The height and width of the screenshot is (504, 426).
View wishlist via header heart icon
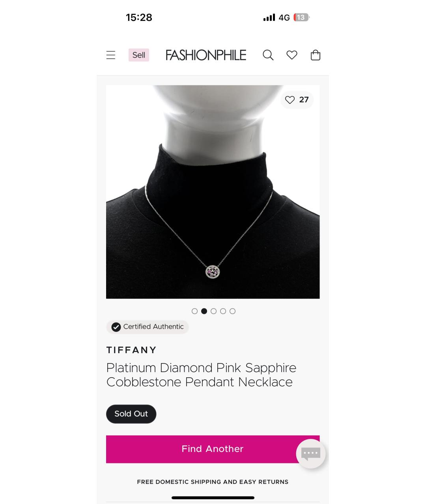click(292, 55)
